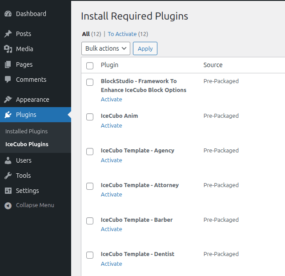Click Pre-Packaged source for Barber template

tap(221, 220)
